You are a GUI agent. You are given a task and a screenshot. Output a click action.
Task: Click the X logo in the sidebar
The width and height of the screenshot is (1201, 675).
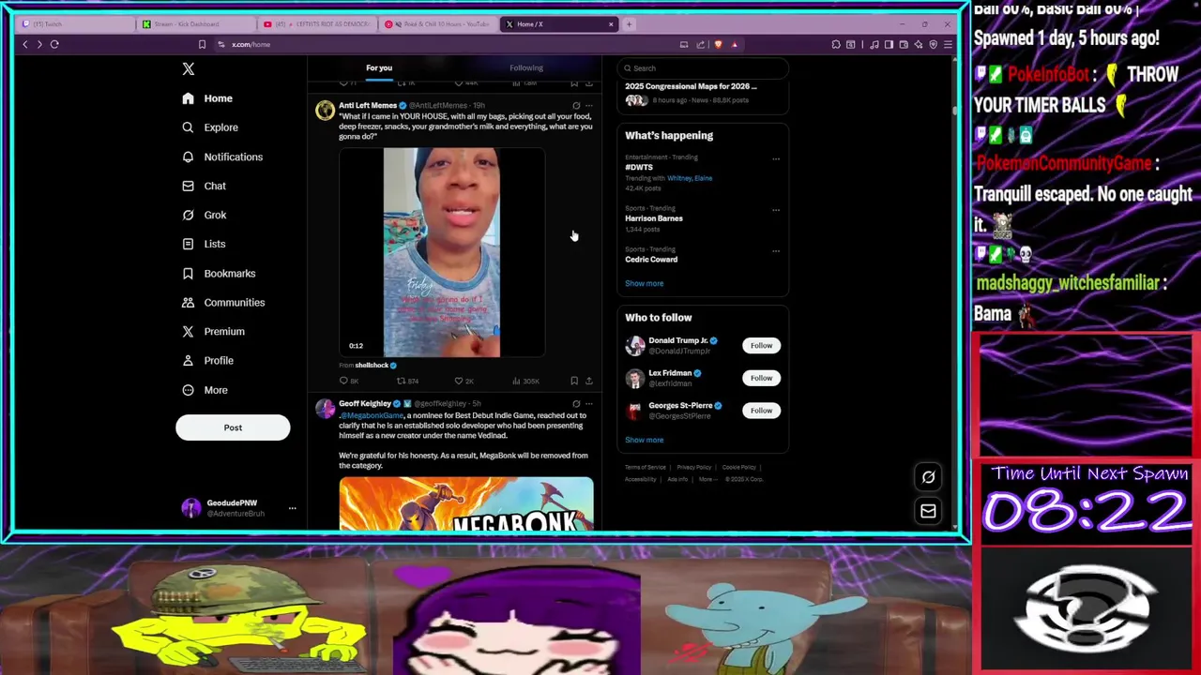tap(188, 68)
